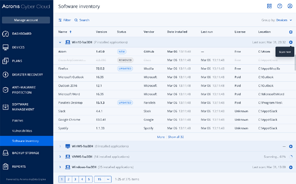Open Backup Storage section
Image resolution: width=296 pixels, height=184 pixels.
[26, 153]
